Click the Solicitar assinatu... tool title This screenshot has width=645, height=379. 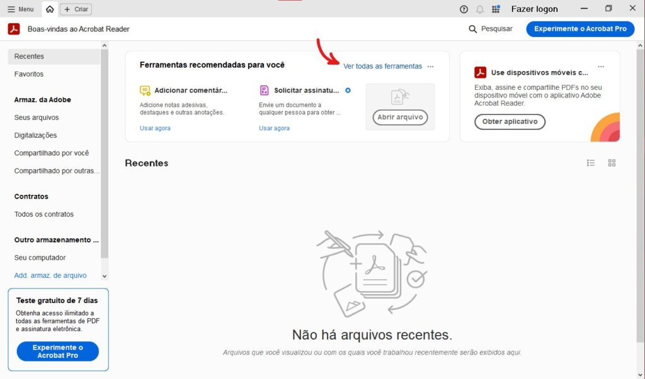click(307, 91)
